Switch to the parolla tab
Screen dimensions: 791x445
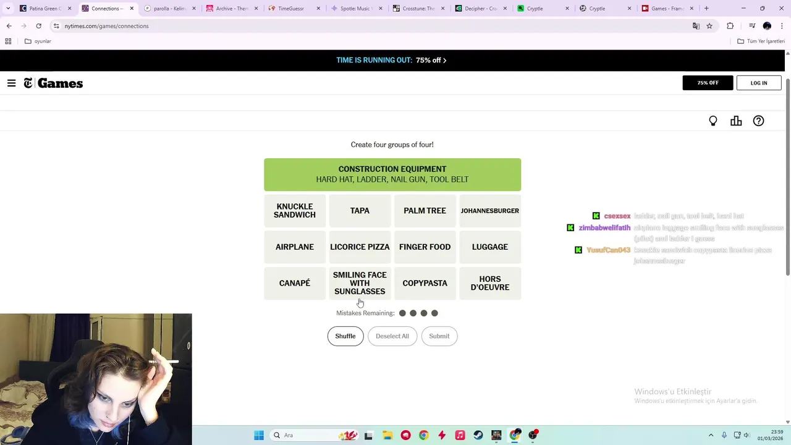(169, 9)
